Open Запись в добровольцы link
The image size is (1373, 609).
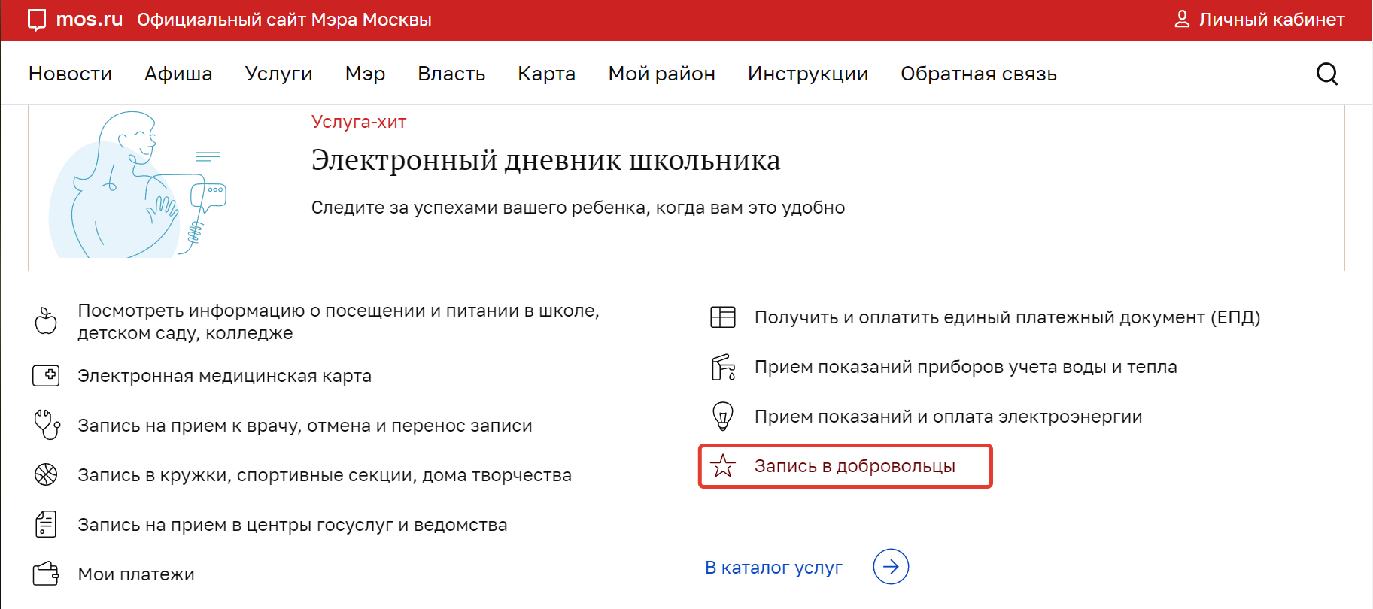(x=855, y=466)
